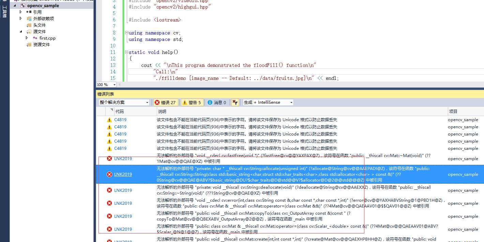Click error icon of the Mat::copyTo row

point(109,216)
